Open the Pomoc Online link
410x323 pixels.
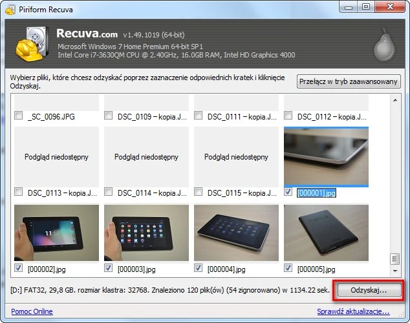(32, 311)
